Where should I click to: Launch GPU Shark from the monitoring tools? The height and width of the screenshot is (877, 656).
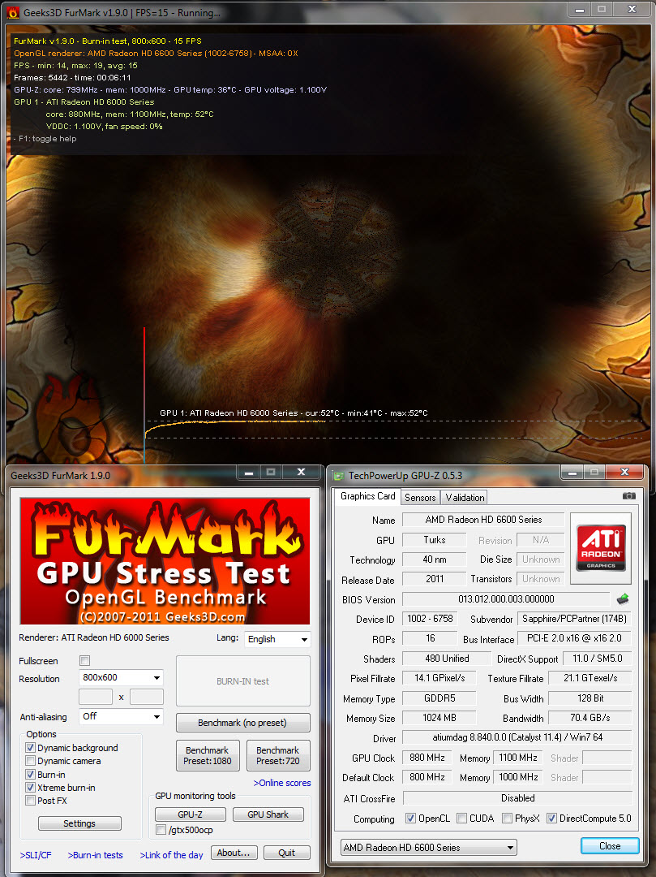coord(268,814)
